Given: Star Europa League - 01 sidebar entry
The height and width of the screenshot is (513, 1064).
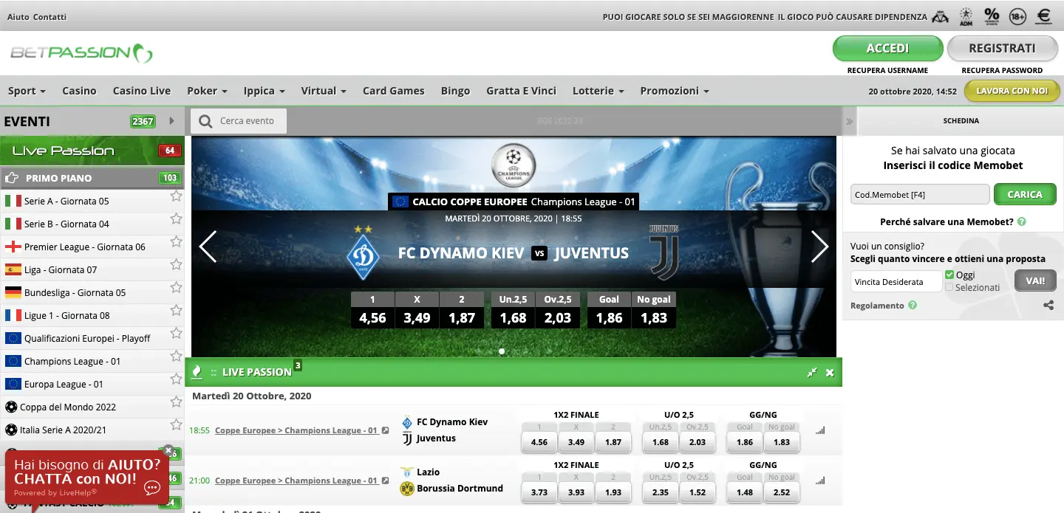Looking at the screenshot, I should (176, 379).
